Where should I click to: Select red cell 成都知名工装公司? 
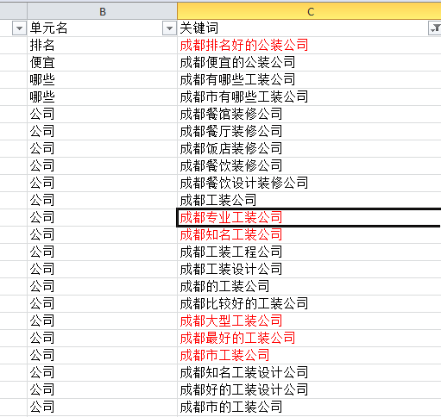pos(309,234)
